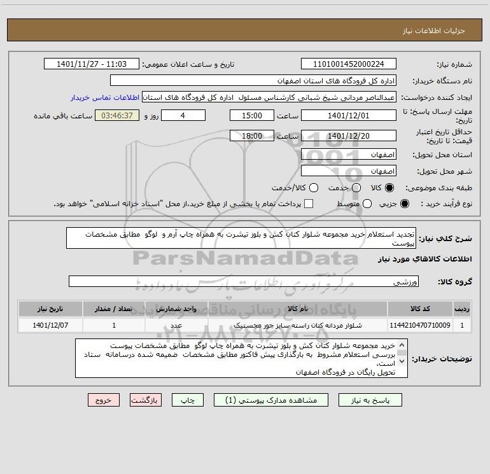490x474 pixels.
Task: Click the خروج exit button
Action: pos(104,400)
